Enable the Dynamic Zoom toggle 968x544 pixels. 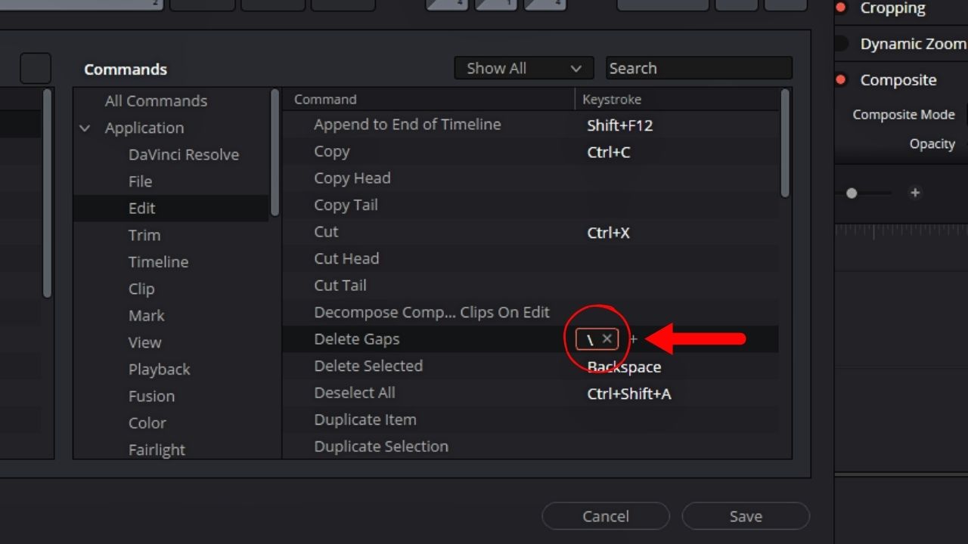point(842,43)
